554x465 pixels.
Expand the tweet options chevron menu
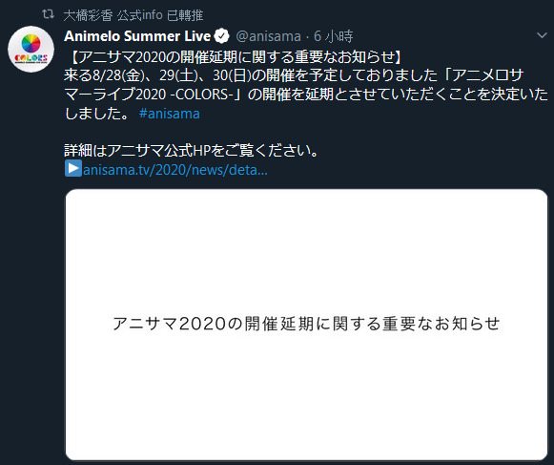[542, 35]
